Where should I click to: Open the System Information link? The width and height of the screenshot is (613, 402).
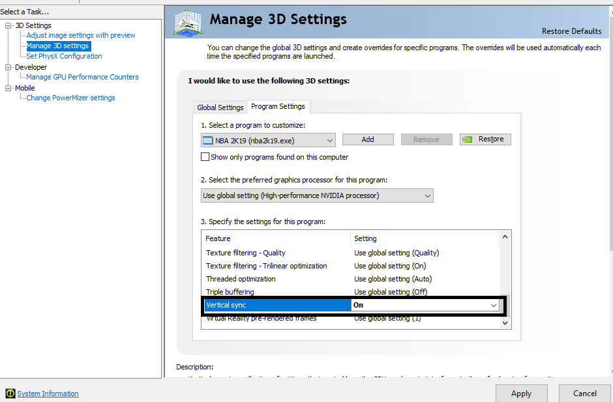click(48, 394)
